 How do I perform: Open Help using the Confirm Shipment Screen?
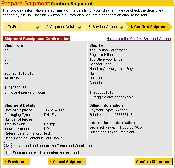(x=139, y=39)
